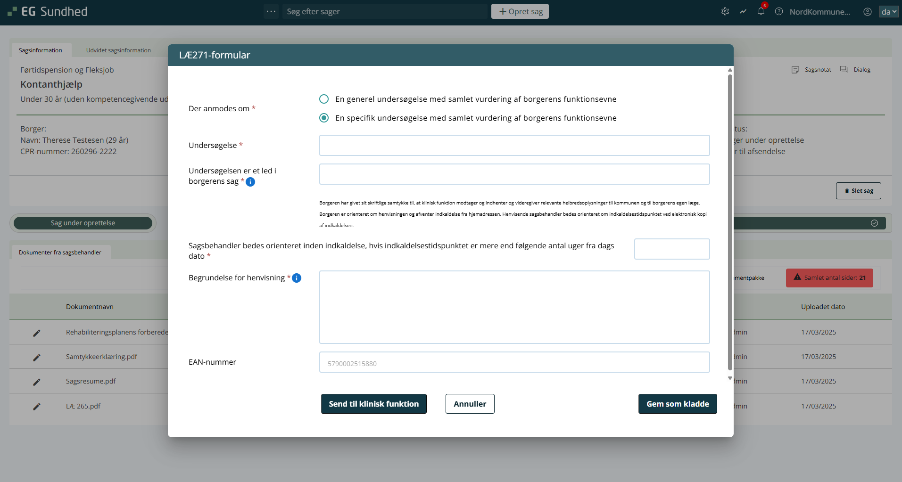Switch to Udvidet sagsinformation tab
The image size is (902, 482).
[x=118, y=50]
